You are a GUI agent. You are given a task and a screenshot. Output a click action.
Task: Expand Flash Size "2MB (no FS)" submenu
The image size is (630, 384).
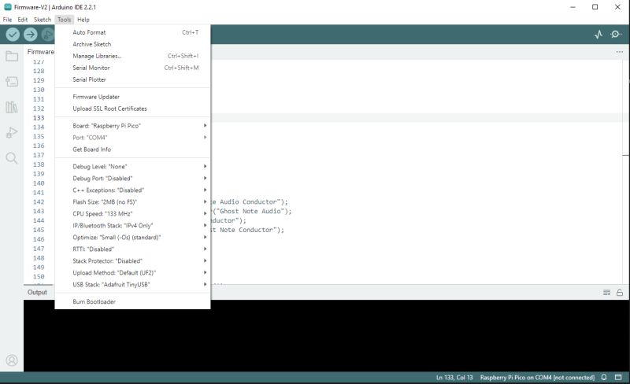pos(132,201)
